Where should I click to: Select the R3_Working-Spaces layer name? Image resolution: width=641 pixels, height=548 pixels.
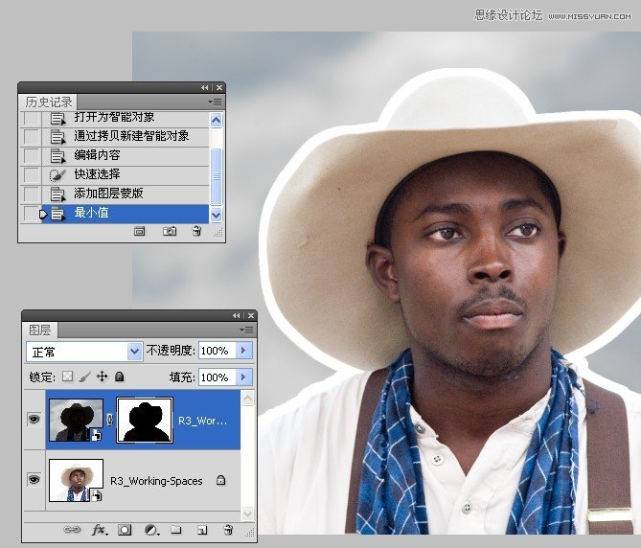[156, 481]
